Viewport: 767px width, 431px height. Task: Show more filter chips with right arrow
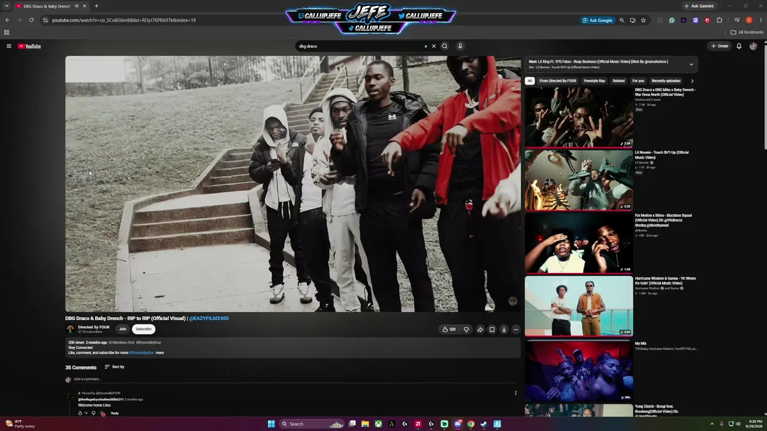[x=692, y=81]
